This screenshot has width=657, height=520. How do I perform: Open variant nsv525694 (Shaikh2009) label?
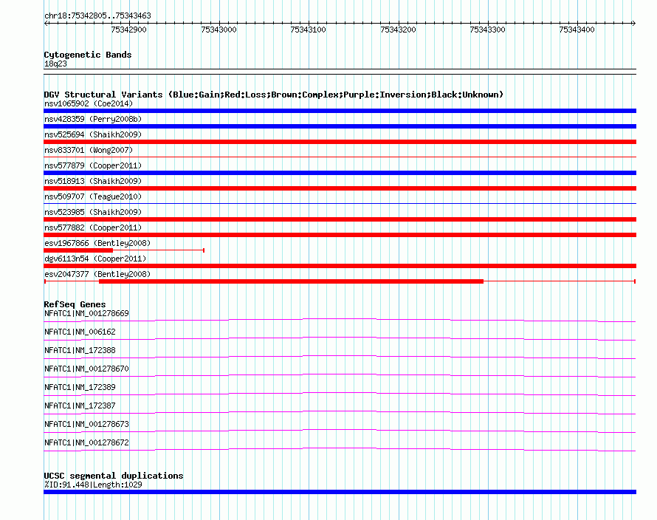(93, 134)
